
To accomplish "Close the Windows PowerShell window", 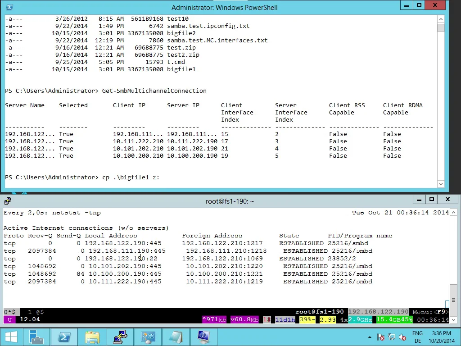I will (x=435, y=5).
